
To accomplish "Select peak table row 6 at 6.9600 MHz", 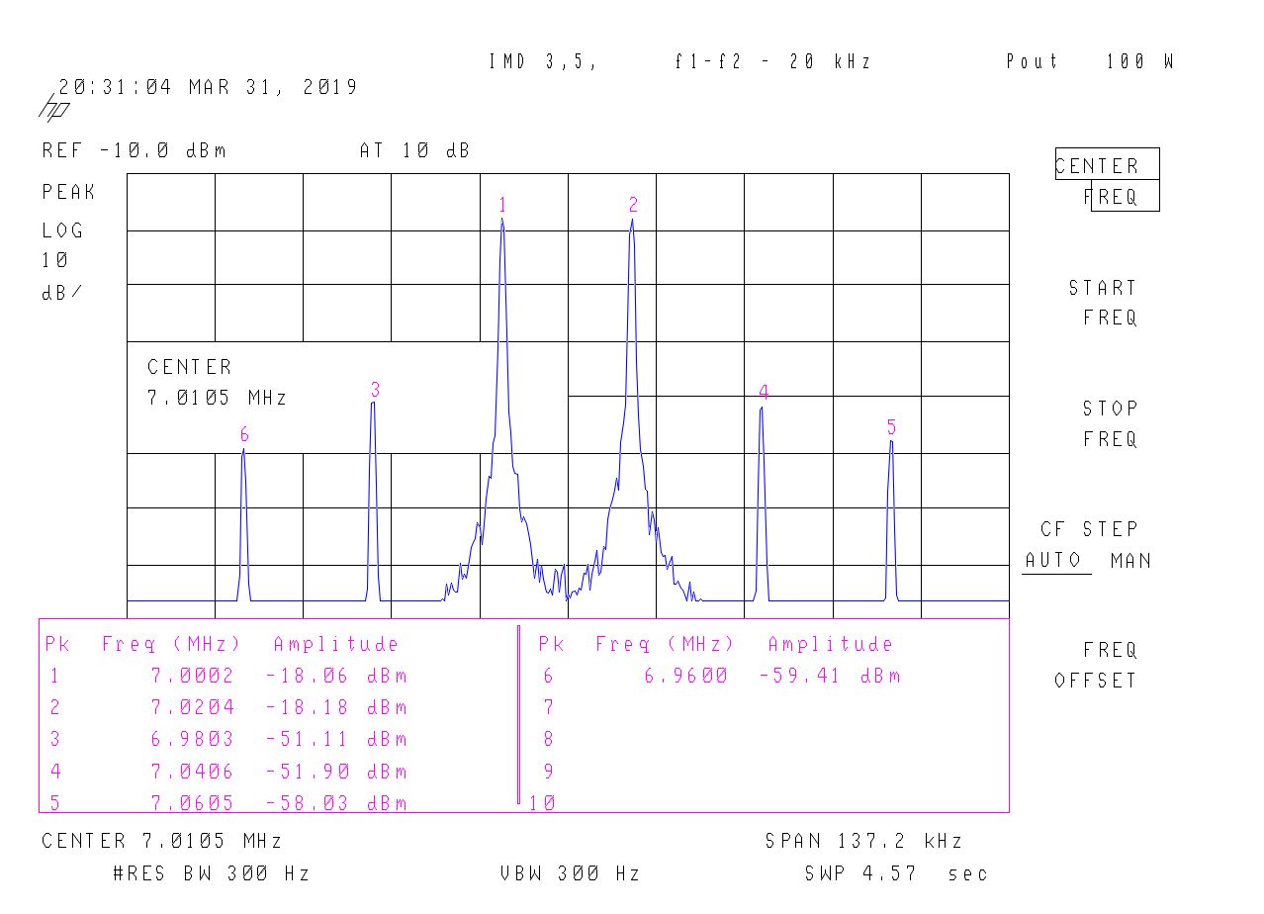I will 720,677.
